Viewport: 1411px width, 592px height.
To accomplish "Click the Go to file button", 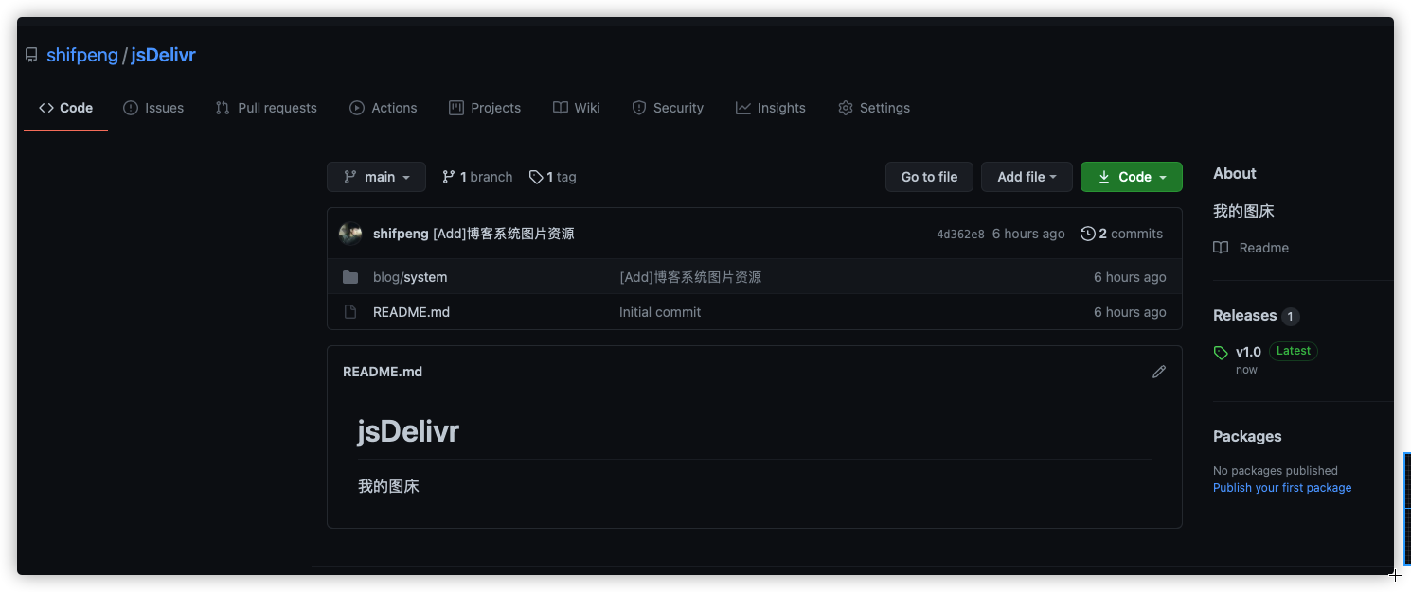I will [929, 177].
